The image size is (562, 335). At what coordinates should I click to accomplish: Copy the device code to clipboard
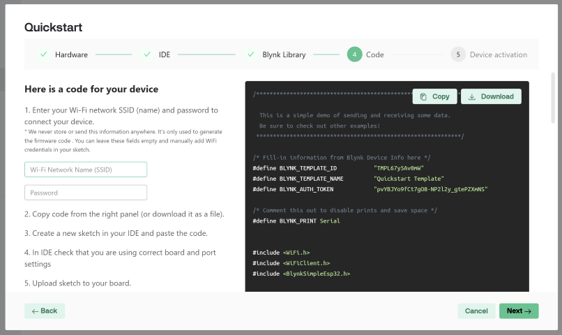coord(435,96)
